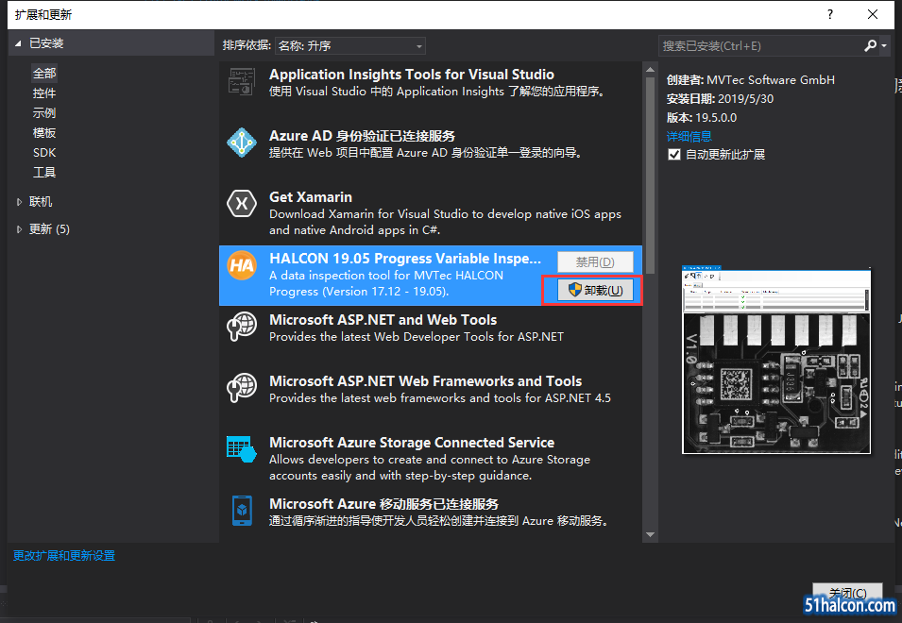Click the orange HALCON HA icon
This screenshot has width=902, height=623.
point(242,265)
